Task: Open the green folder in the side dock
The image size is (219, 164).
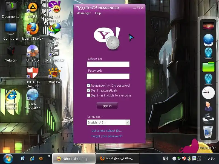Action: [x=208, y=67]
